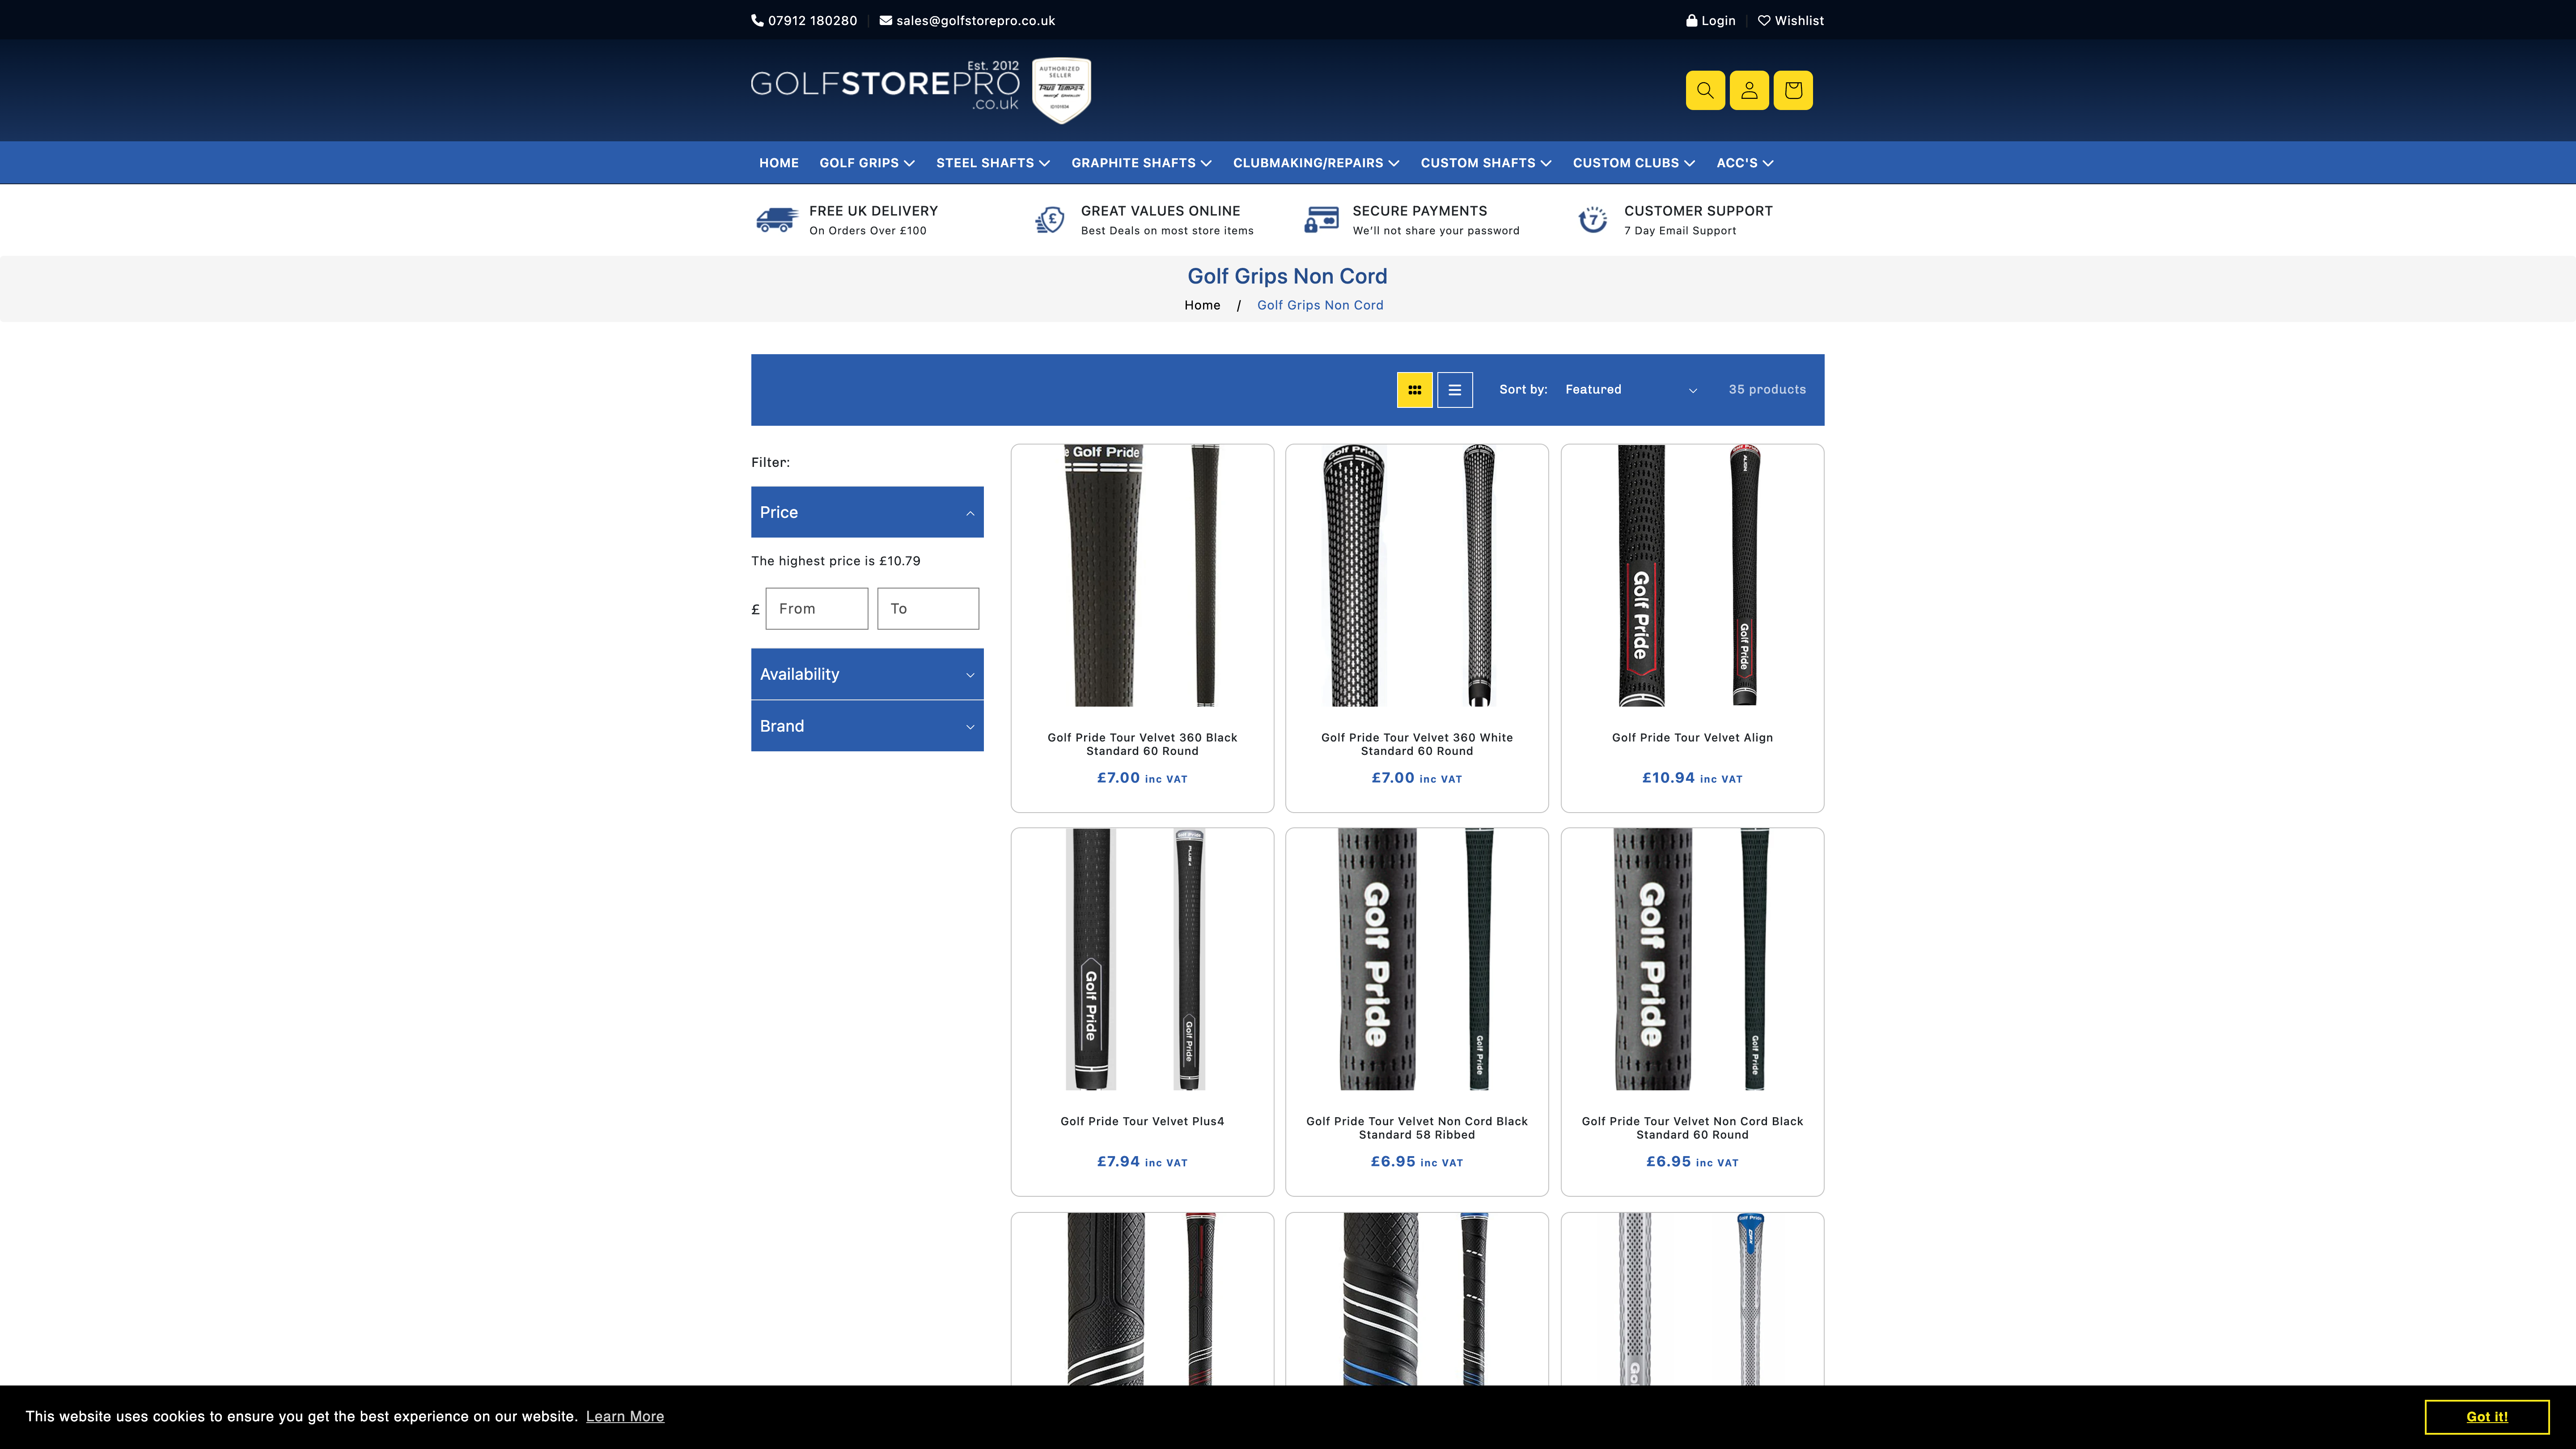Click the From price input field

(816, 608)
